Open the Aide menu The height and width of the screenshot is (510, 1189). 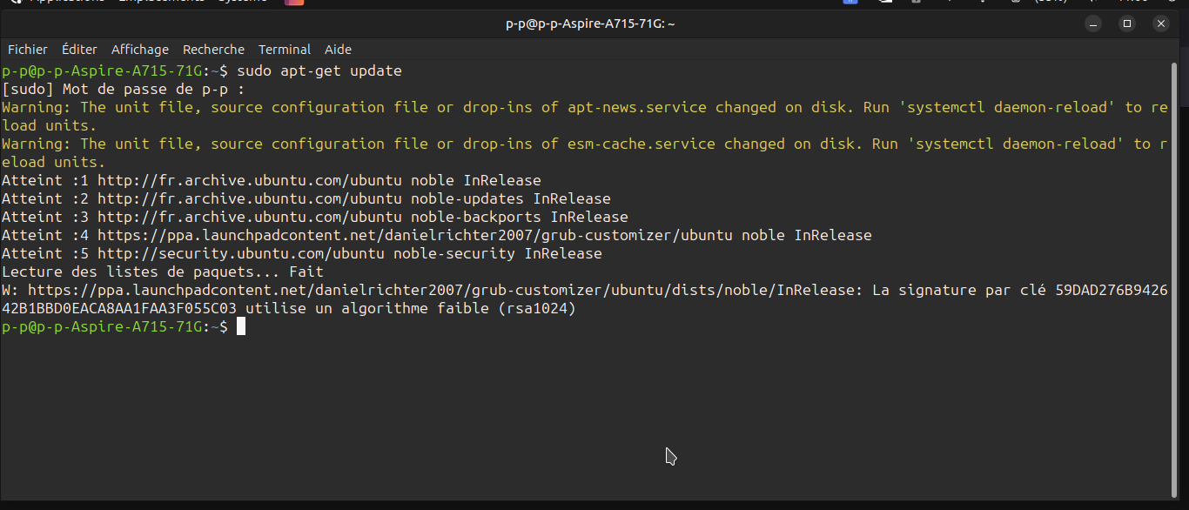click(338, 50)
